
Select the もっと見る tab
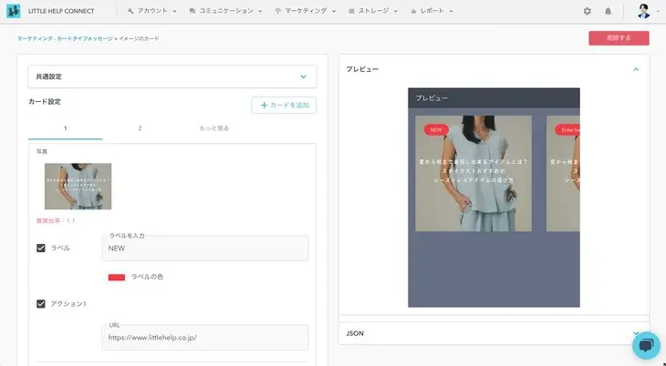(214, 128)
